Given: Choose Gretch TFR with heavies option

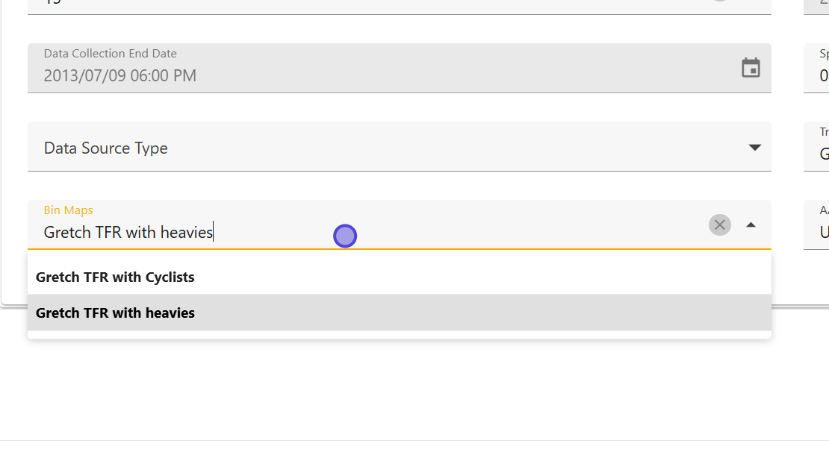Looking at the screenshot, I should 115,313.
